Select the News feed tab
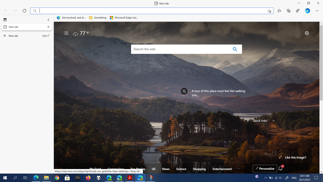Viewport: 323px width, 182px height. [x=166, y=169]
